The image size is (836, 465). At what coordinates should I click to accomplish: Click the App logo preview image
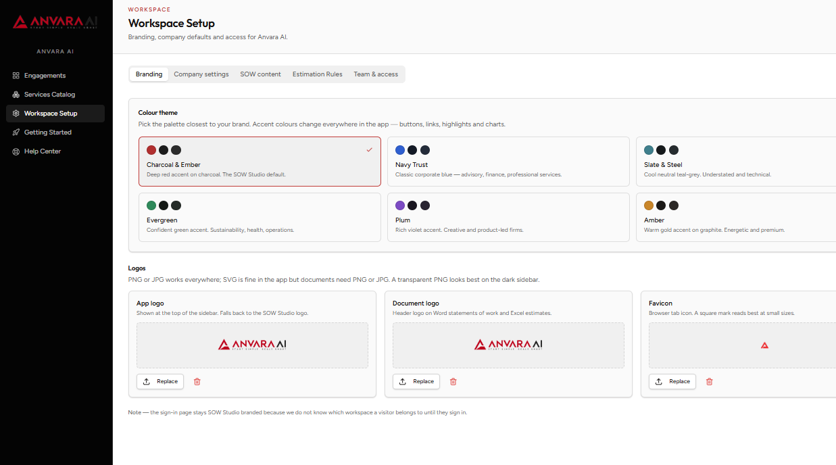point(252,345)
